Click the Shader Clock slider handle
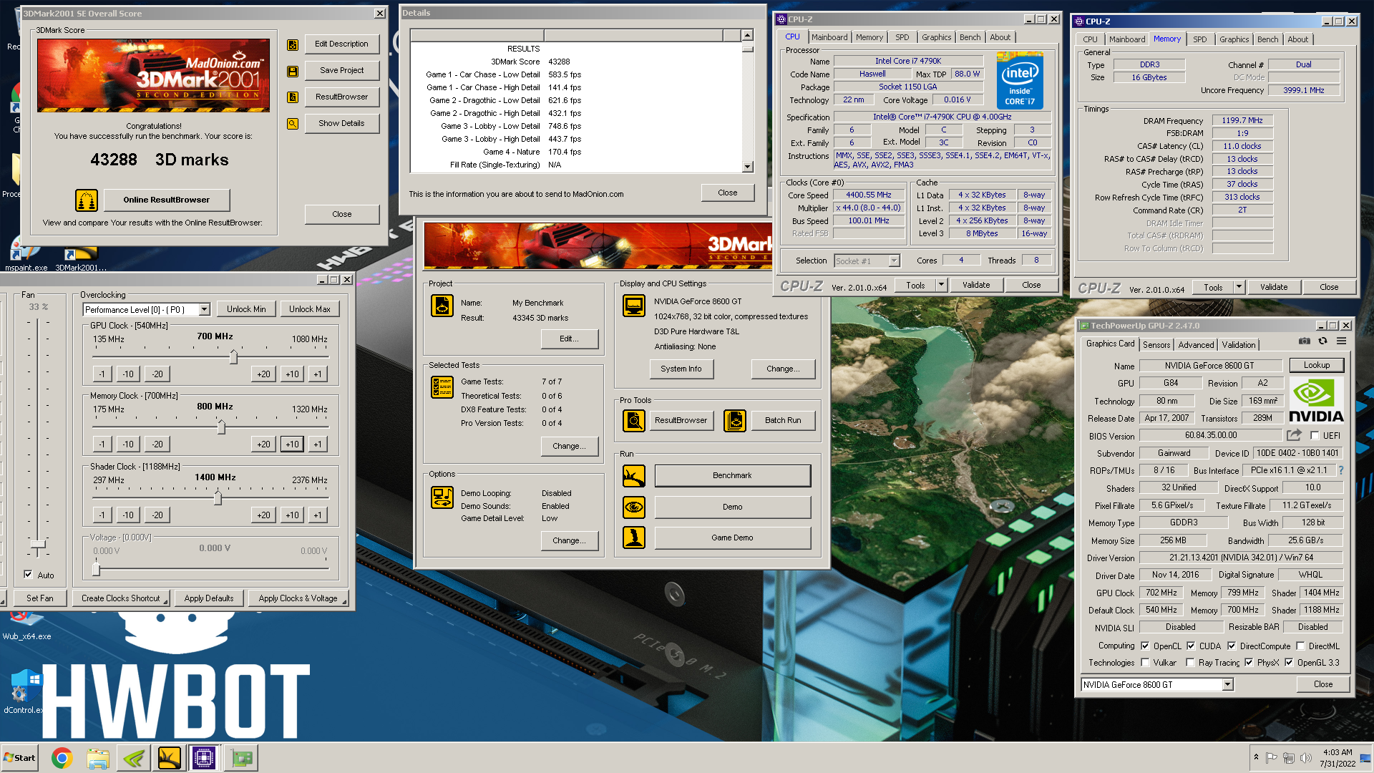This screenshot has height=773, width=1374. [218, 497]
